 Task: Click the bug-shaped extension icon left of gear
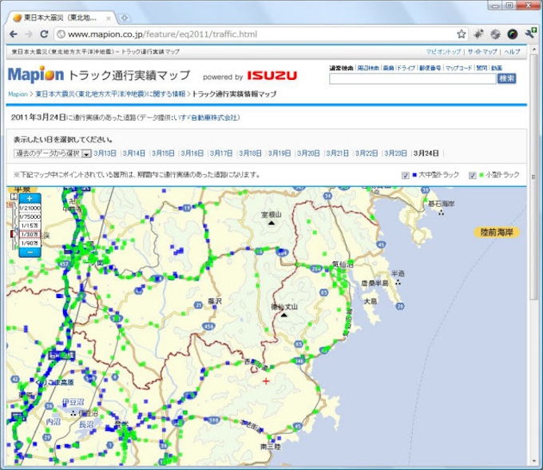479,34
